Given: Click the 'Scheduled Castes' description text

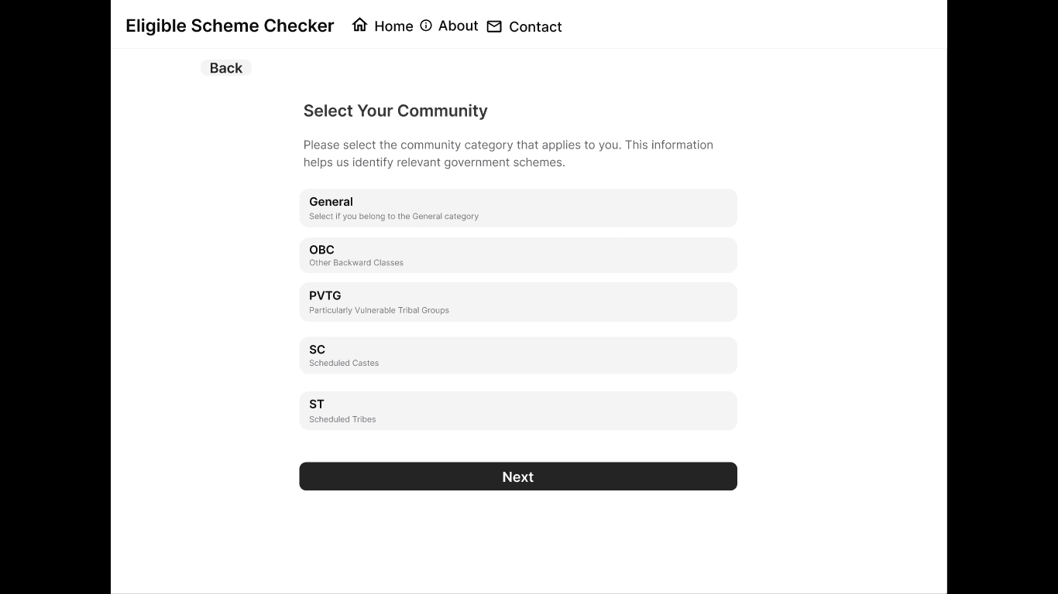Looking at the screenshot, I should [344, 363].
